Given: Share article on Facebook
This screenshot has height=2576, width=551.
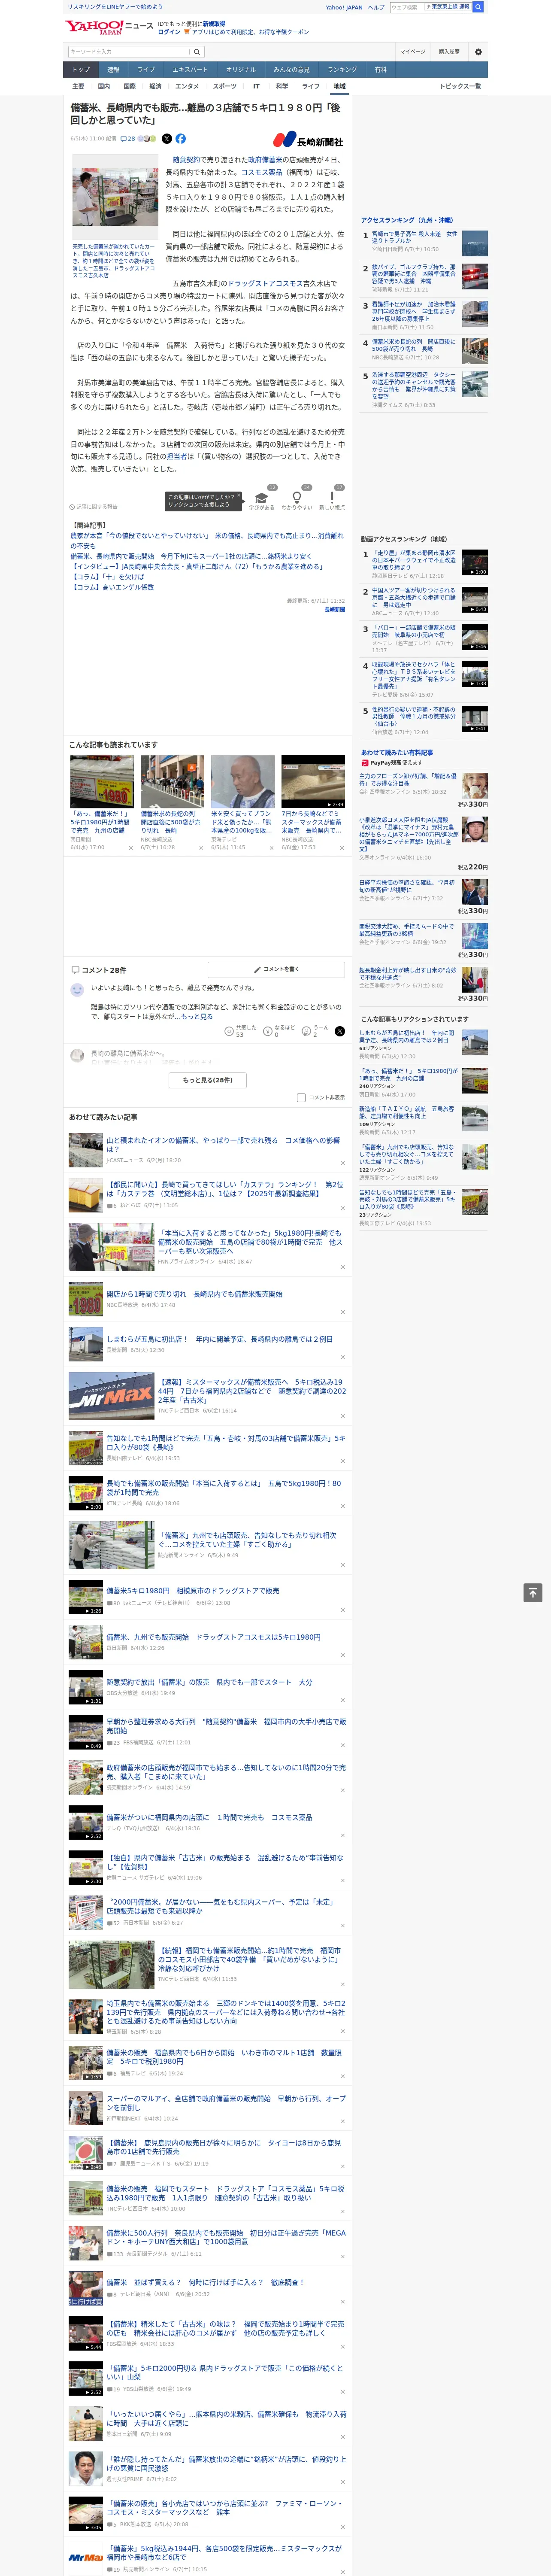Looking at the screenshot, I should [x=181, y=139].
